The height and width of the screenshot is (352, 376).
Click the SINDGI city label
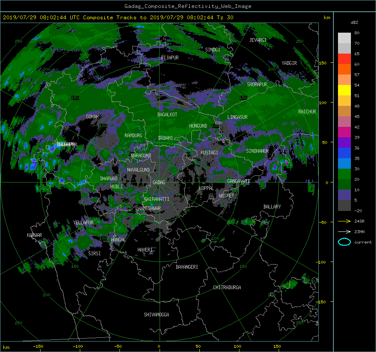point(213,50)
